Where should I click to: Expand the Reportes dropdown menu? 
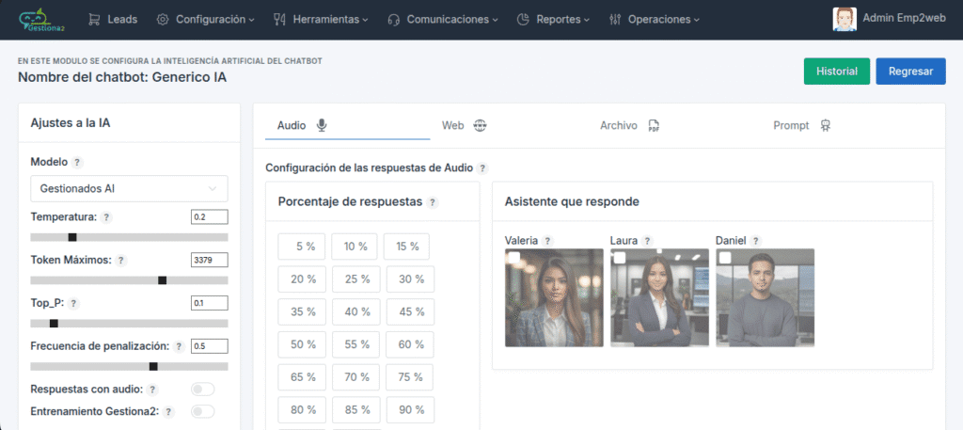tap(554, 19)
